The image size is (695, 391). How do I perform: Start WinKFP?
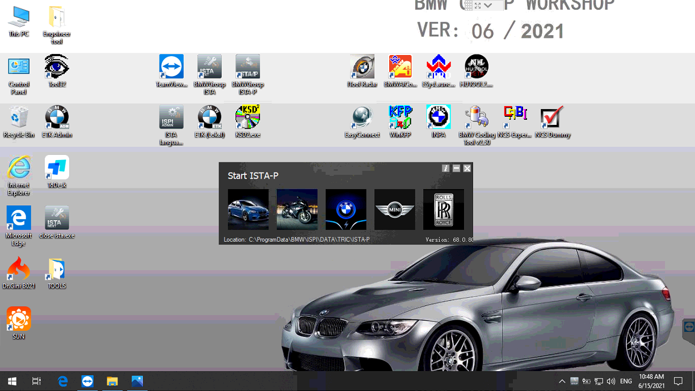click(x=400, y=116)
